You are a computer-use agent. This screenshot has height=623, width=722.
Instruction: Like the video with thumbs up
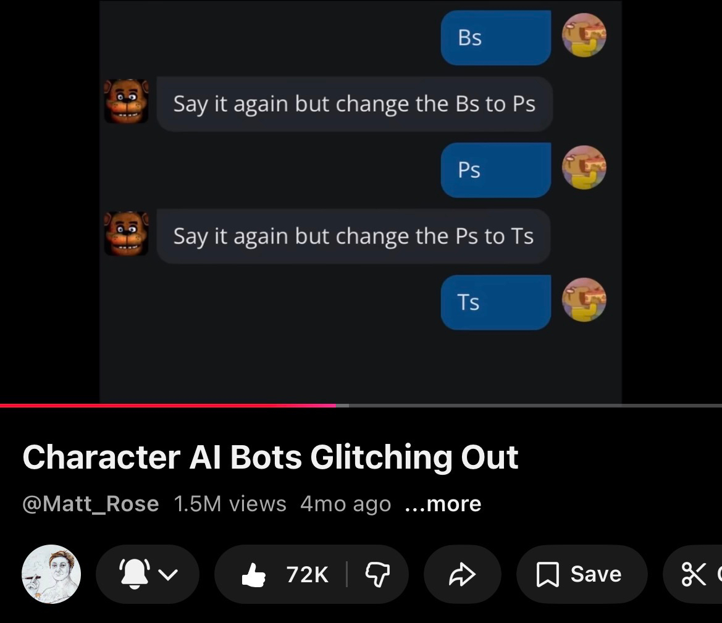pyautogui.click(x=254, y=575)
